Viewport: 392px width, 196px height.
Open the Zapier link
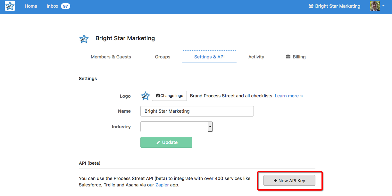162,185
